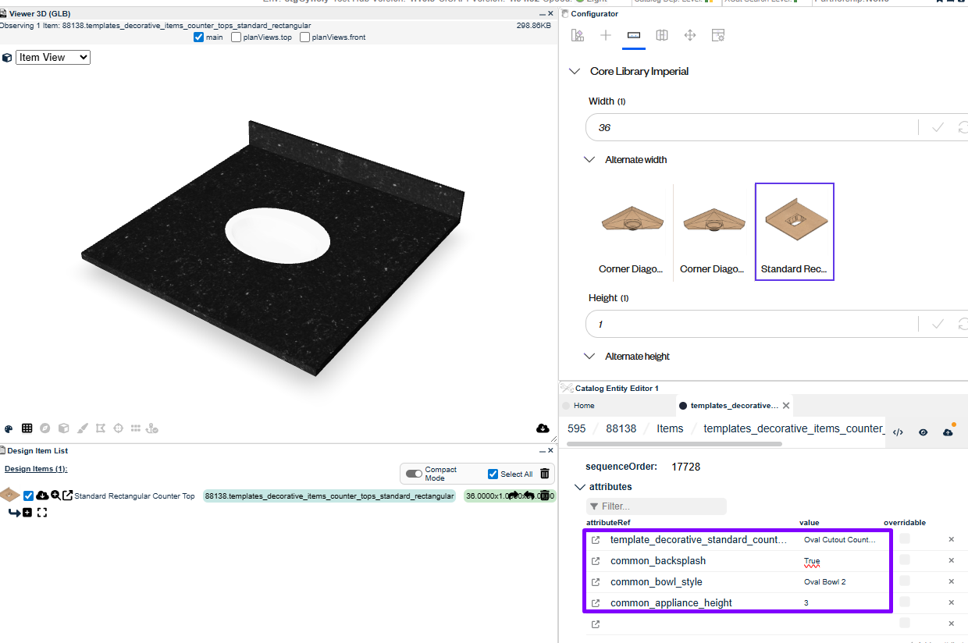
Task: Remove the common_appliance_height attribute row
Action: [x=951, y=602]
